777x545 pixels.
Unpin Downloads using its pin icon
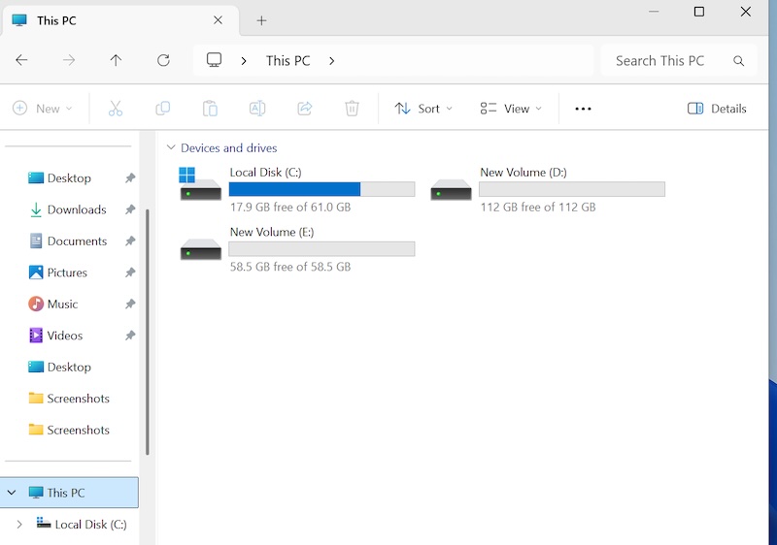coord(130,209)
